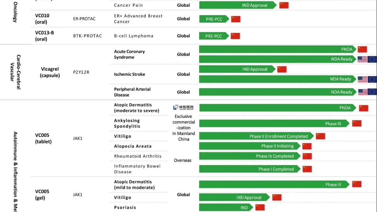This screenshot has width=377, height=212.
Task: Click the Huadong Medicine logo icon
Action: 183,107
